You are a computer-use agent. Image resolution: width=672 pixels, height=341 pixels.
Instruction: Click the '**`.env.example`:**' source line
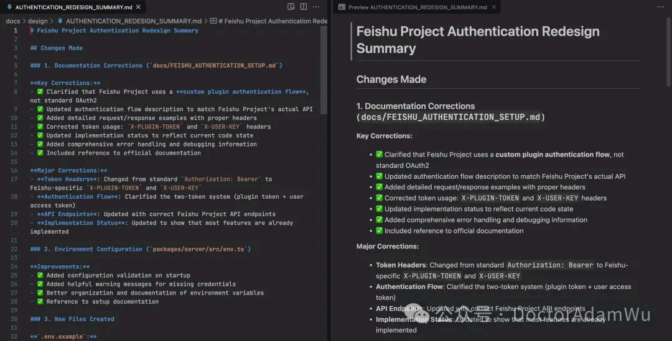(63, 336)
